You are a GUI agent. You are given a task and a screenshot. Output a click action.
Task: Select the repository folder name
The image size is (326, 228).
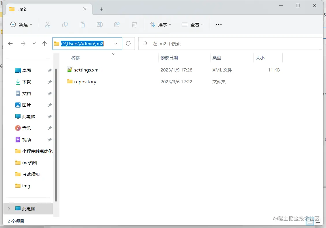coord(85,82)
